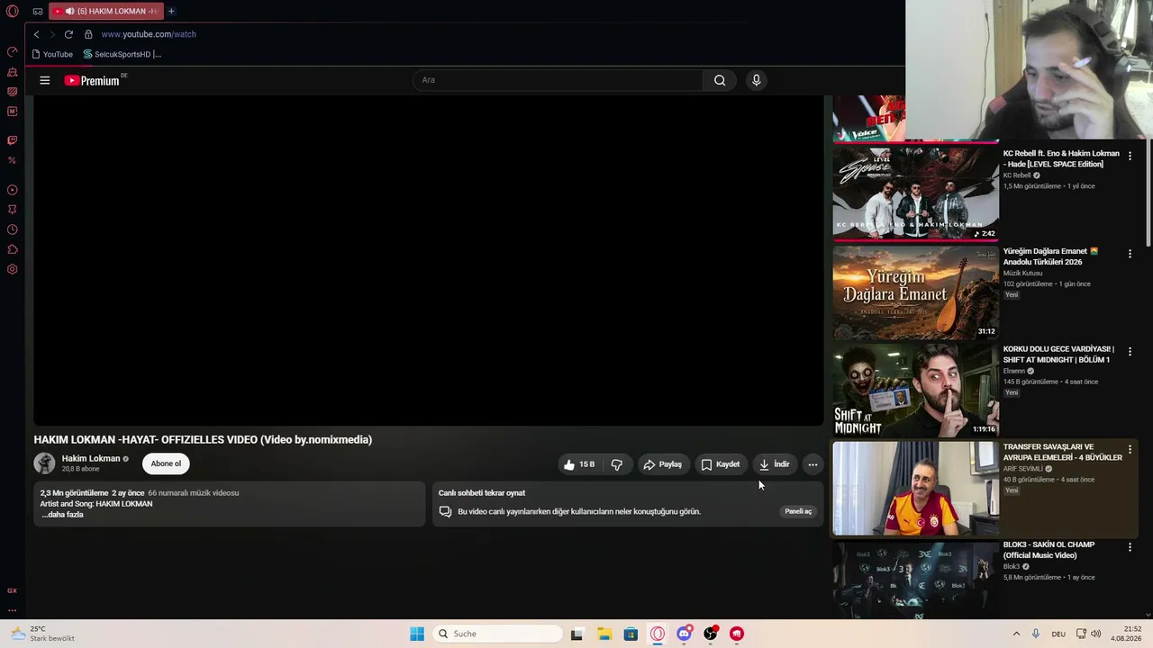Image resolution: width=1153 pixels, height=648 pixels.
Task: Mute the audio on the Hakim Lokman tab
Action: tap(70, 12)
